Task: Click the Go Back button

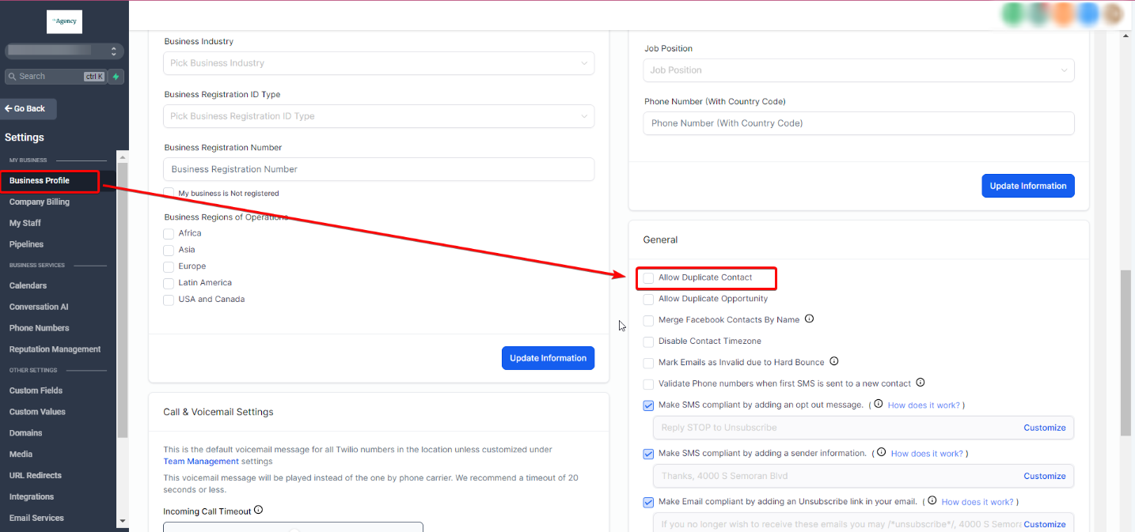Action: click(29, 109)
